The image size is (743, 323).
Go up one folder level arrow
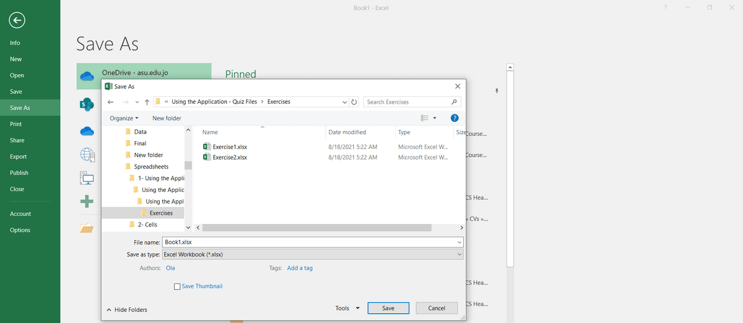tap(147, 101)
